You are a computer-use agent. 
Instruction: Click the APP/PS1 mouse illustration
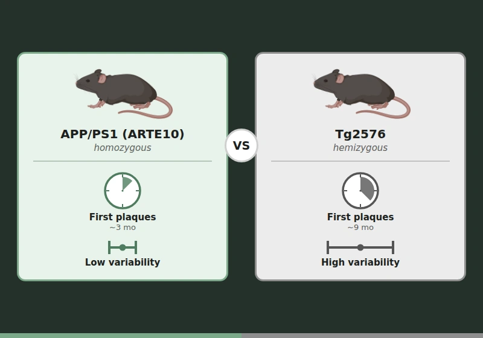[123, 94]
